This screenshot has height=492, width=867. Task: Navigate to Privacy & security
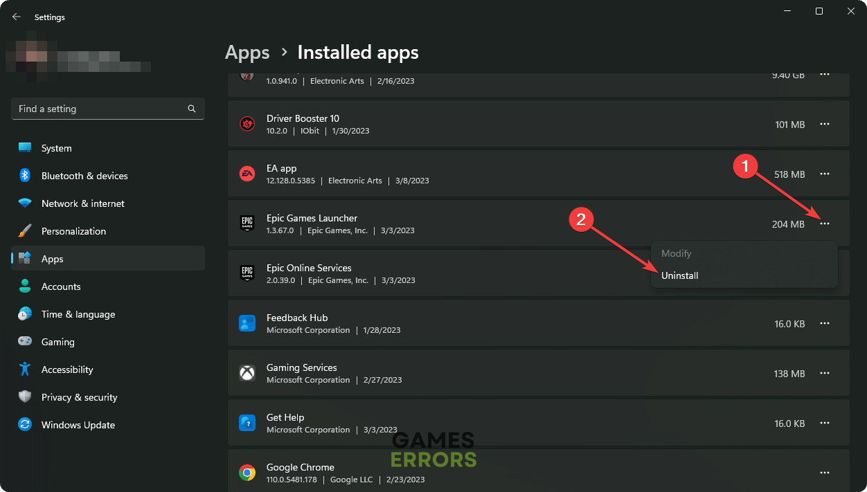pos(79,397)
